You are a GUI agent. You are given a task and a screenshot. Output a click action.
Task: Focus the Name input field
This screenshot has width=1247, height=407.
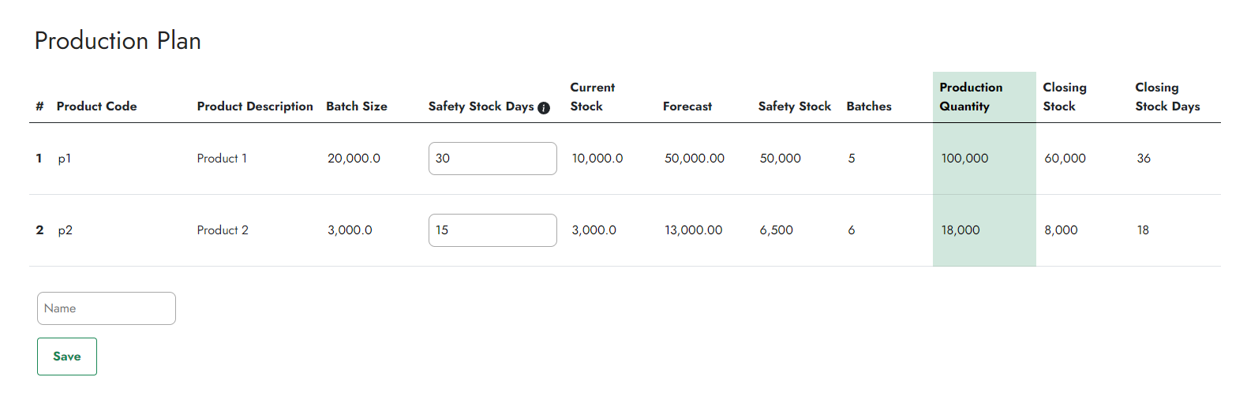107,308
